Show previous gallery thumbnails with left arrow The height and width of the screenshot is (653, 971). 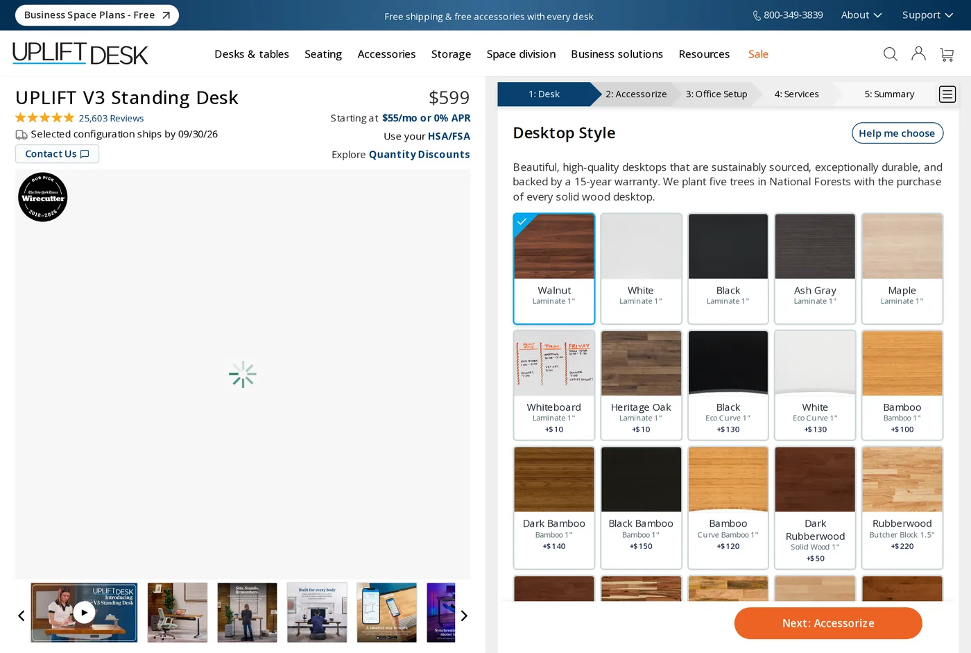[x=22, y=616]
